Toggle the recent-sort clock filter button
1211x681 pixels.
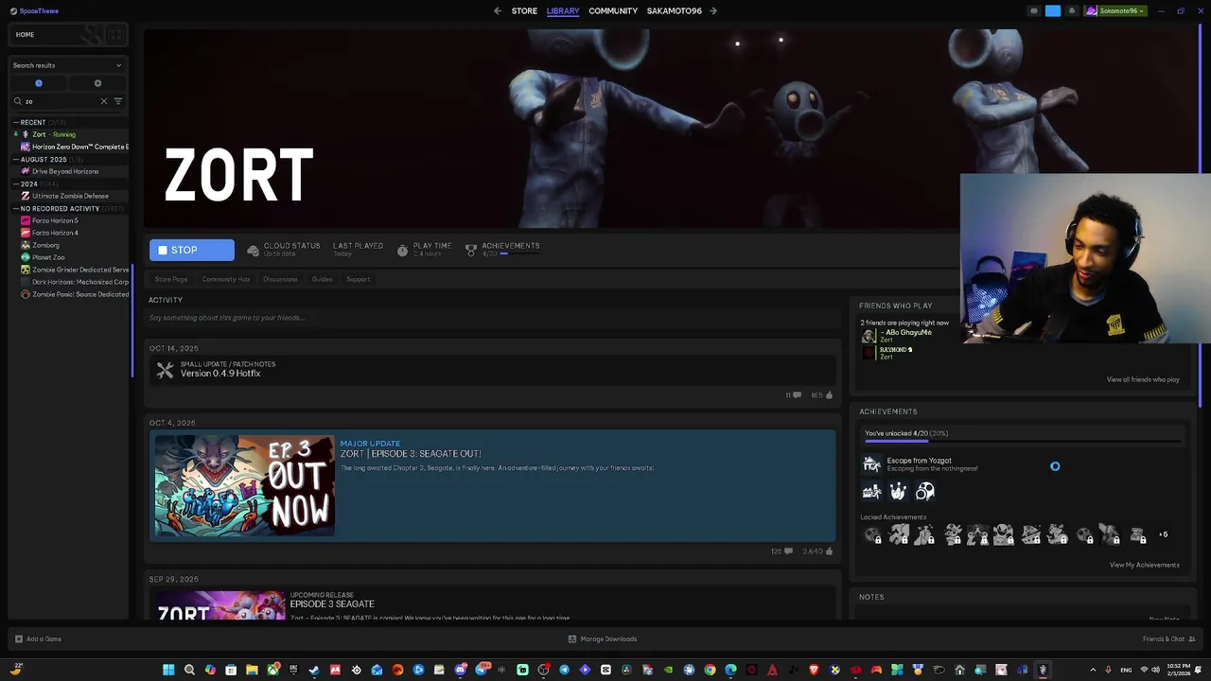point(39,83)
